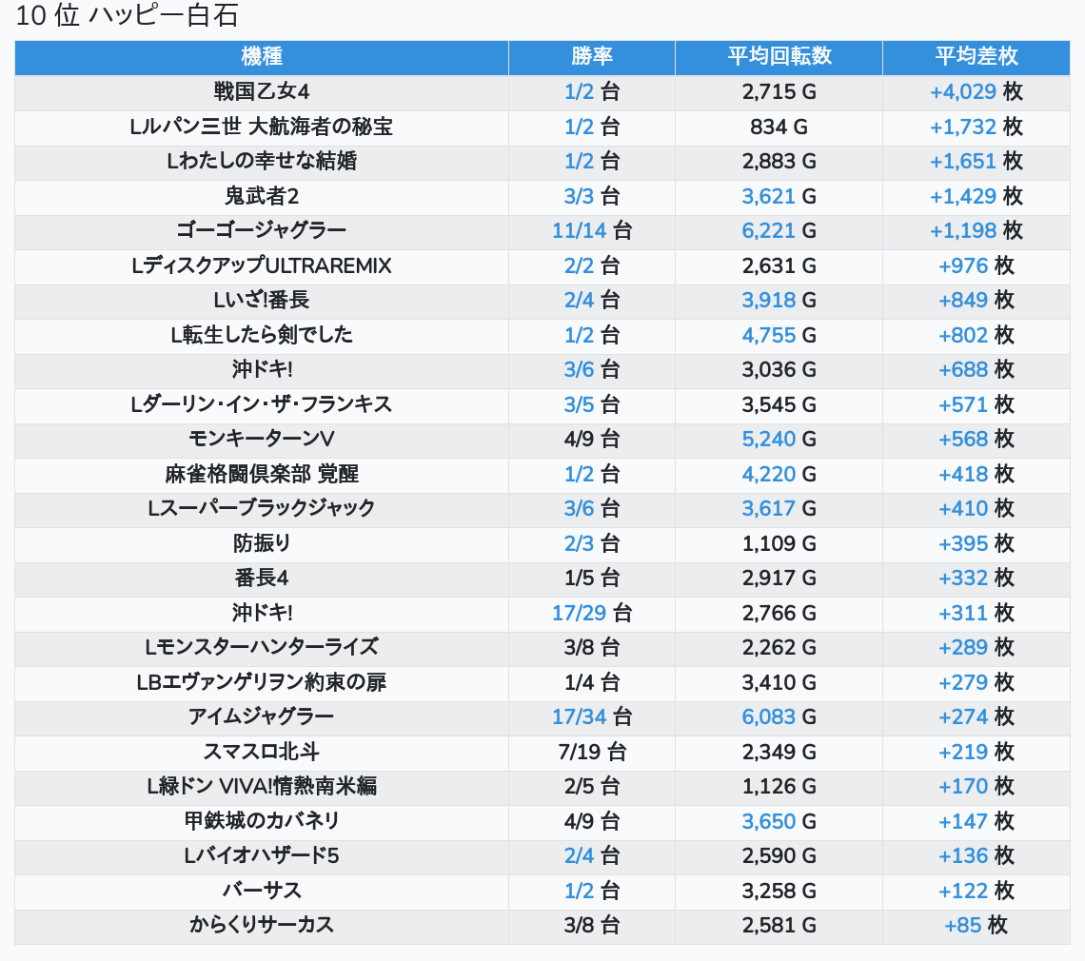
Task: Click average difference +4,029 枚
Action: point(976,92)
